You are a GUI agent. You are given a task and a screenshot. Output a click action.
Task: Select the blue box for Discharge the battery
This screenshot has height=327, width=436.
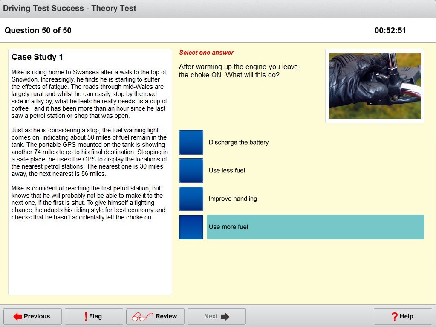(x=191, y=143)
